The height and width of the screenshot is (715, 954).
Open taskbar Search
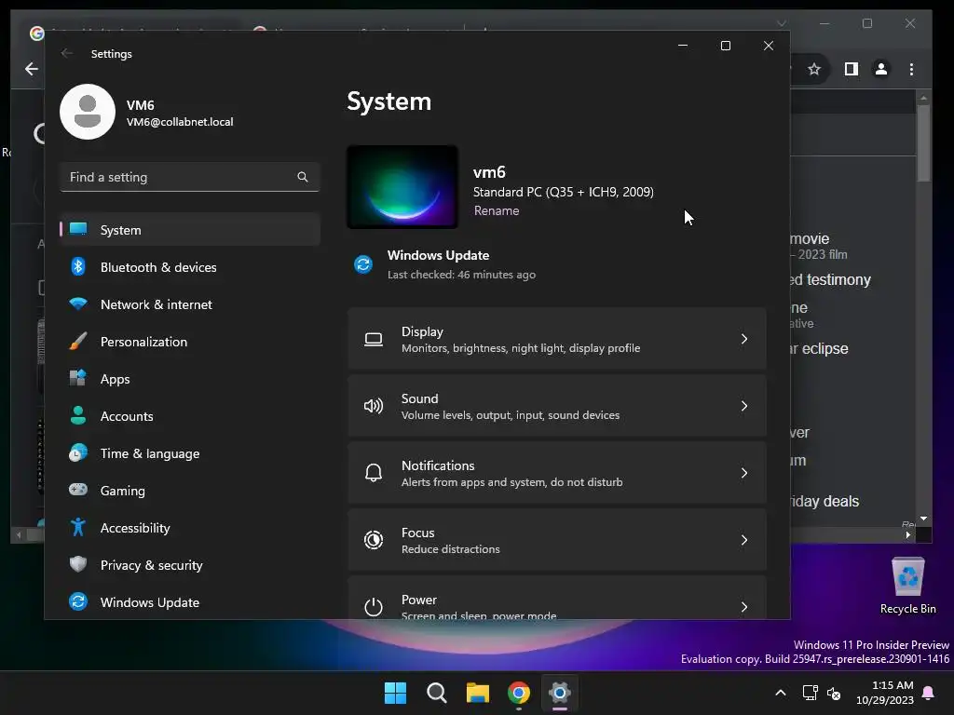coord(437,693)
